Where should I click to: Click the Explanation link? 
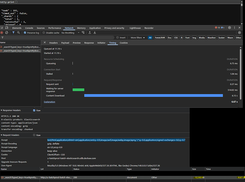coord(50,102)
